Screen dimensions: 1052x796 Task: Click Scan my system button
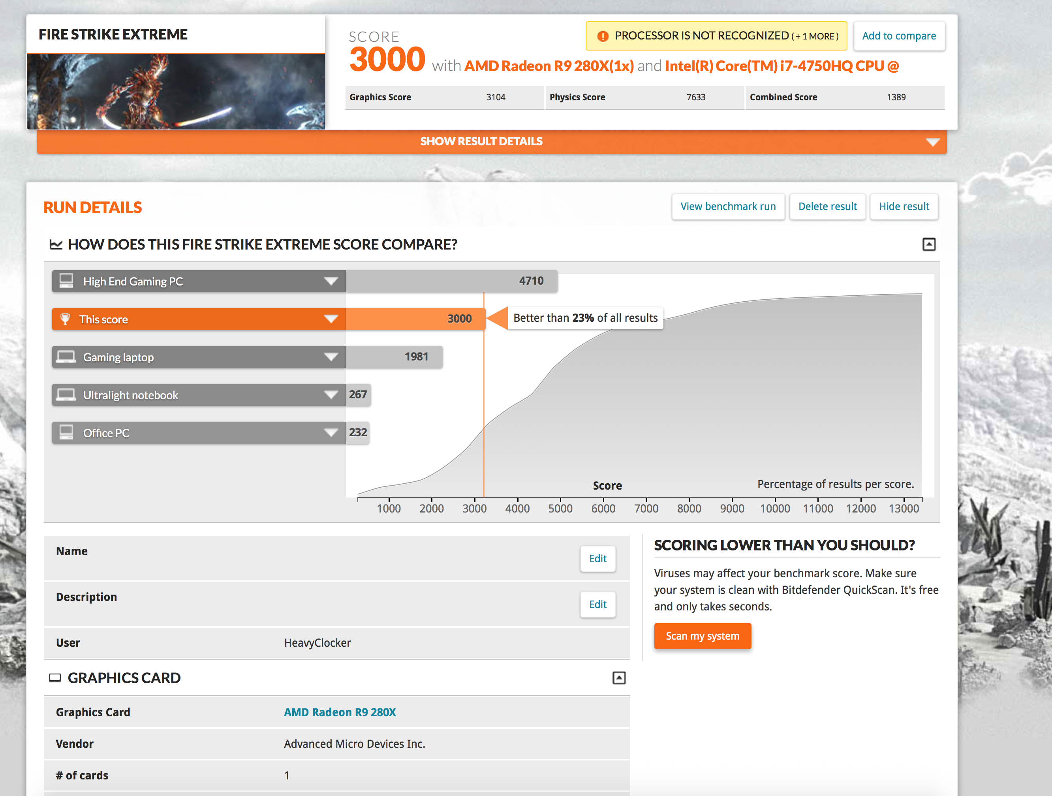point(703,636)
